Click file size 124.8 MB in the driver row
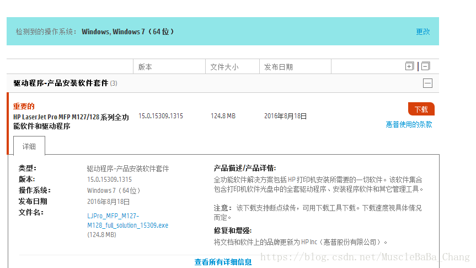The height and width of the screenshot is (268, 476). click(223, 116)
